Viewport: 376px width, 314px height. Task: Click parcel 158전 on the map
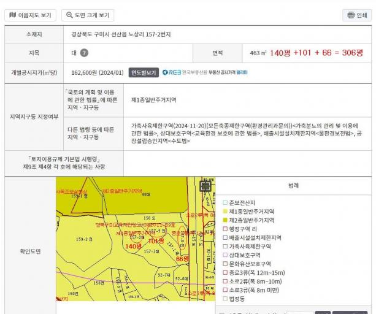(x=99, y=283)
